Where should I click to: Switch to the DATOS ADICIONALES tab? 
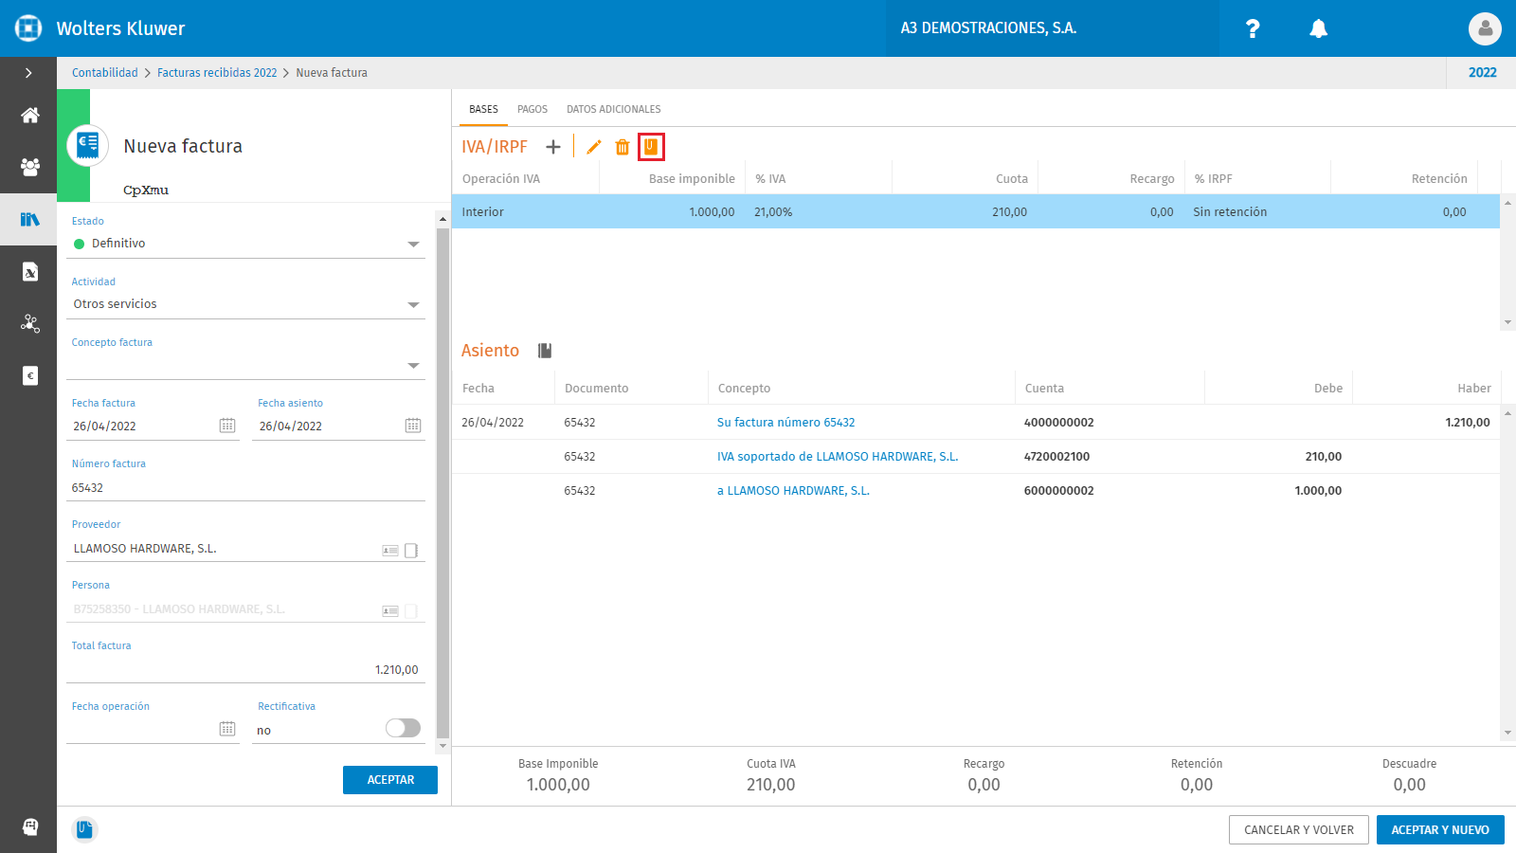pos(614,109)
